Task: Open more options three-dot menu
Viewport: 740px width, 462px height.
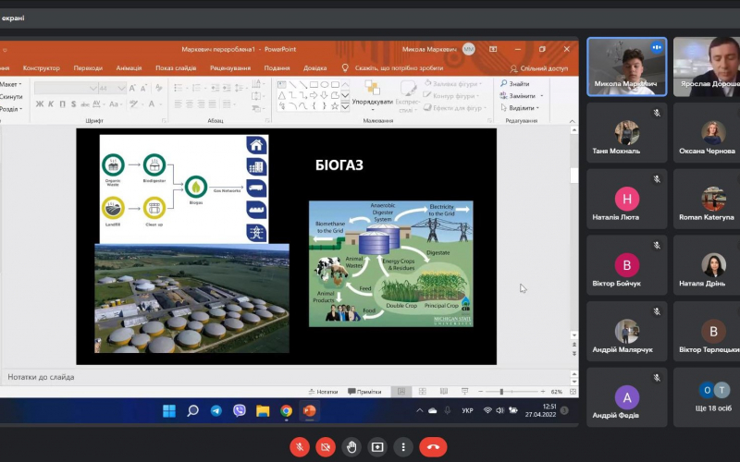Action: pos(403,447)
